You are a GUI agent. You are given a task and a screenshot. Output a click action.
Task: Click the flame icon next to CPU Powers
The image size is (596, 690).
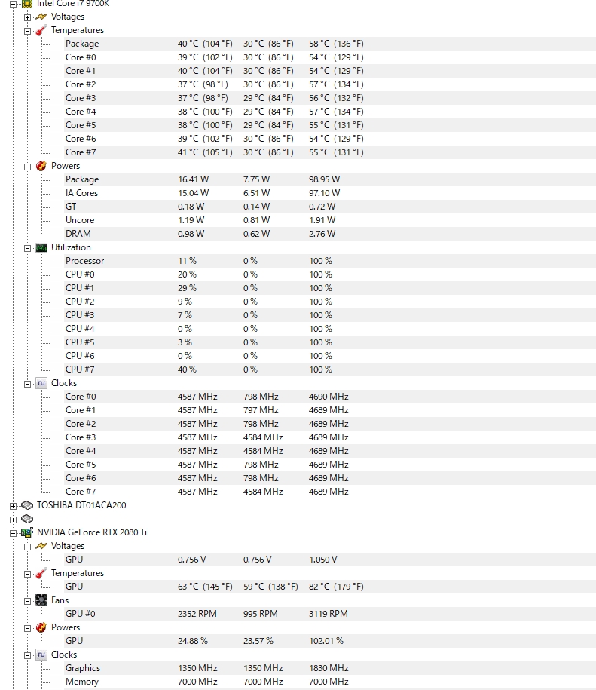(41, 166)
